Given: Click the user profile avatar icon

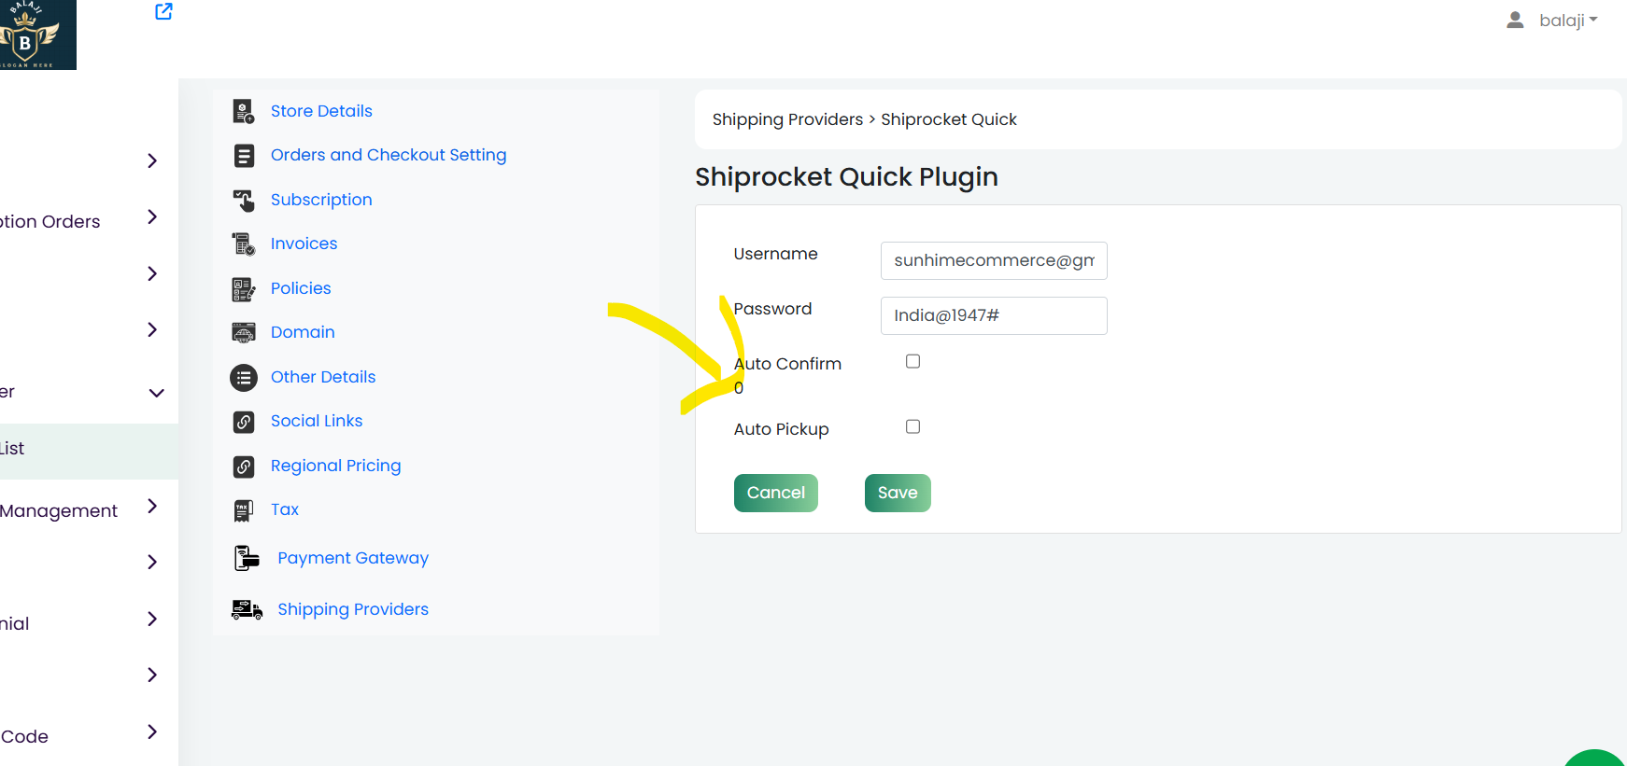Looking at the screenshot, I should point(1515,20).
